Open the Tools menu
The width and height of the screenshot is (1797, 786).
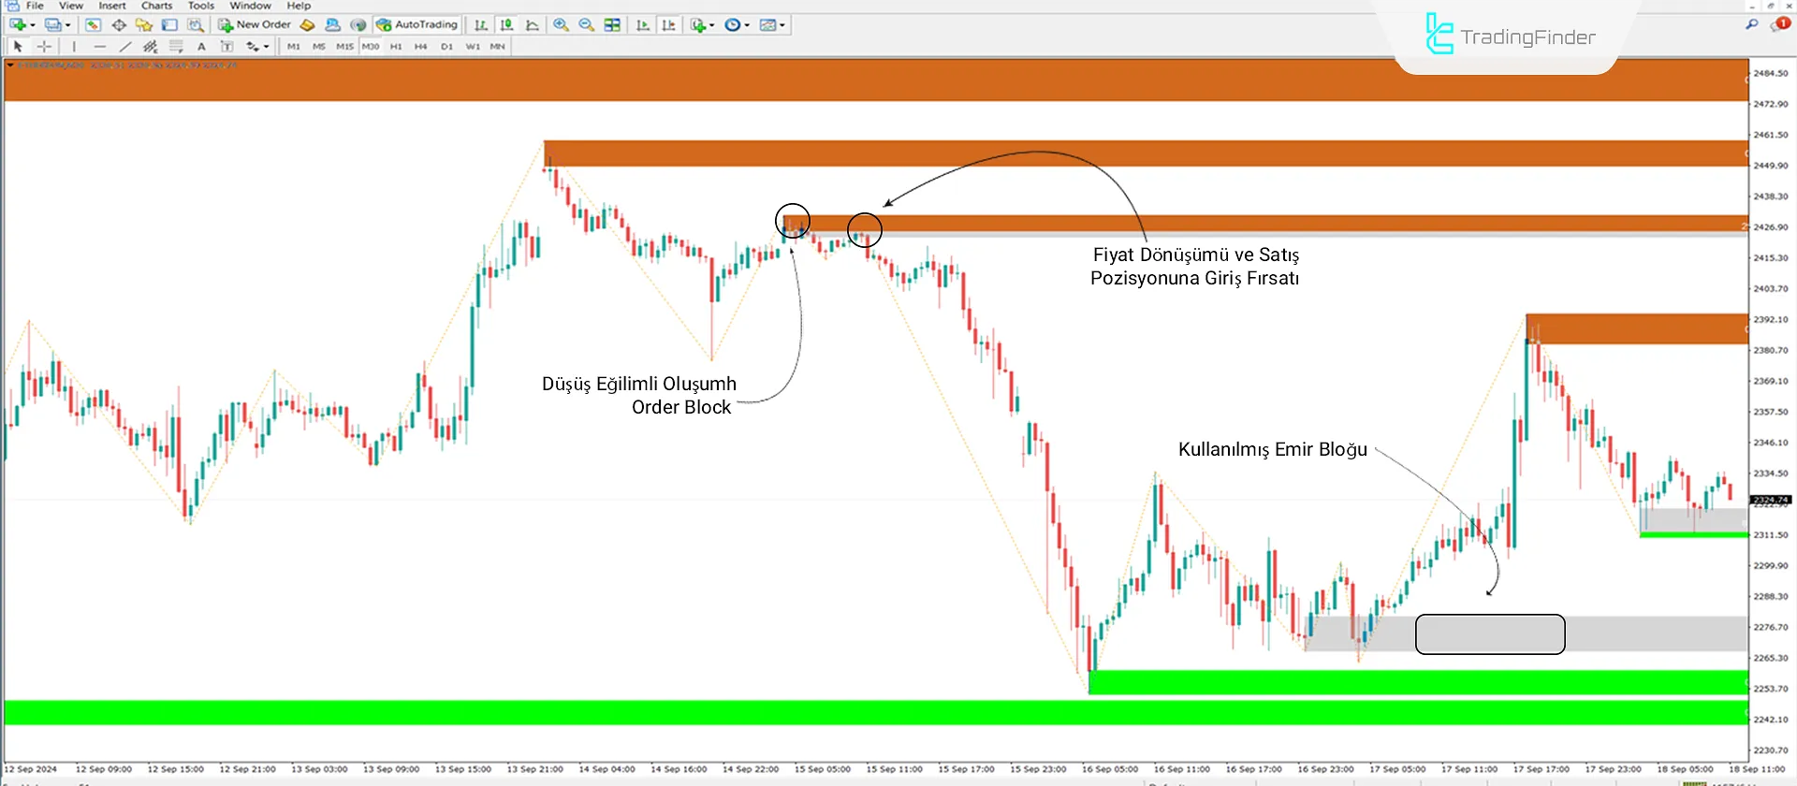tap(201, 6)
